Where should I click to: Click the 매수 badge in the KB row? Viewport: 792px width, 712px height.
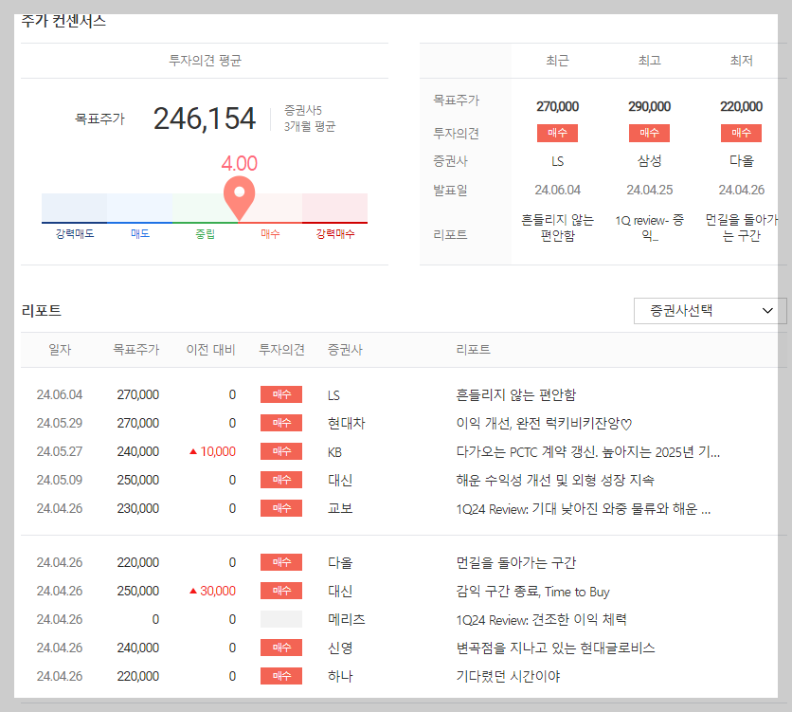click(x=281, y=451)
